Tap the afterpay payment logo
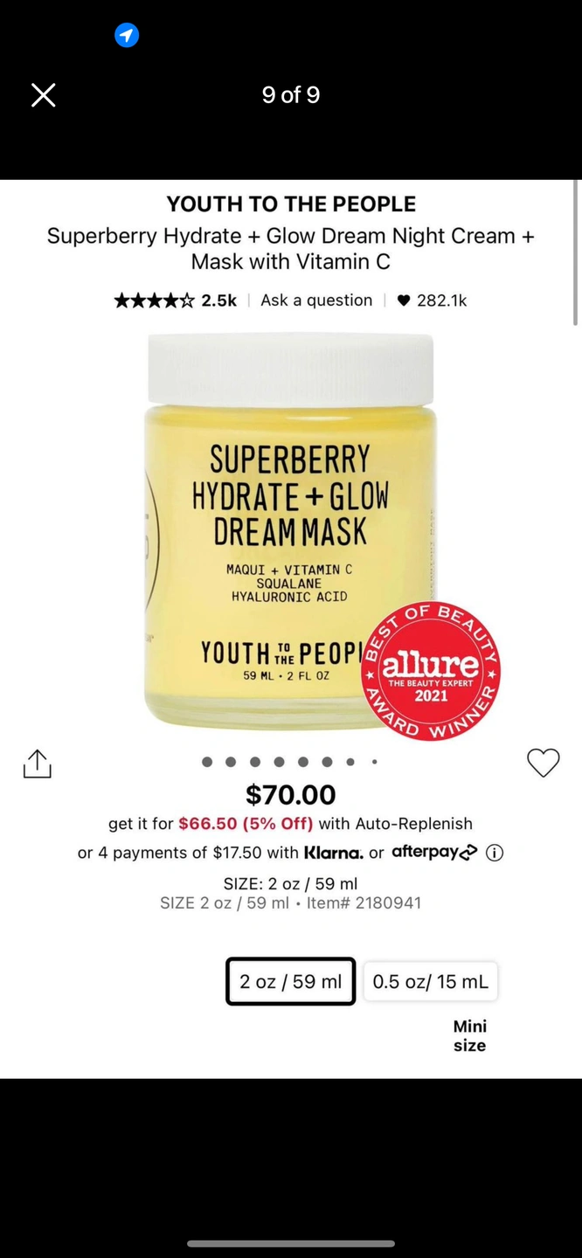582x1258 pixels. point(434,852)
